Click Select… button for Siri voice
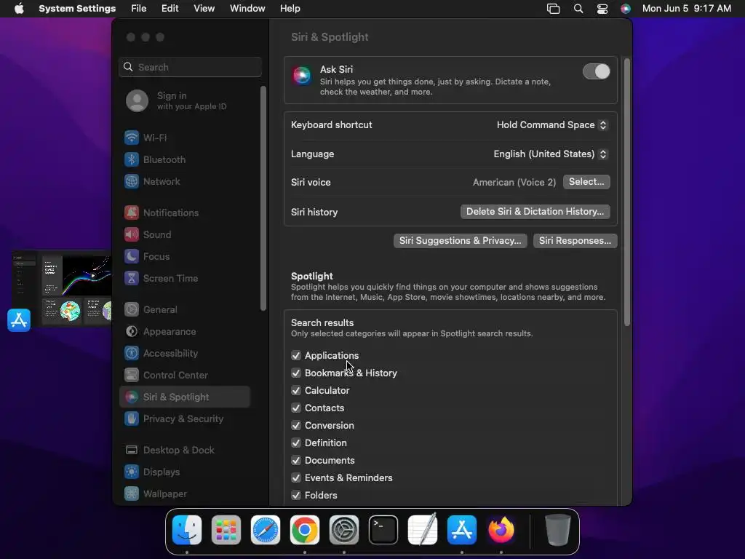The height and width of the screenshot is (559, 745). point(586,182)
